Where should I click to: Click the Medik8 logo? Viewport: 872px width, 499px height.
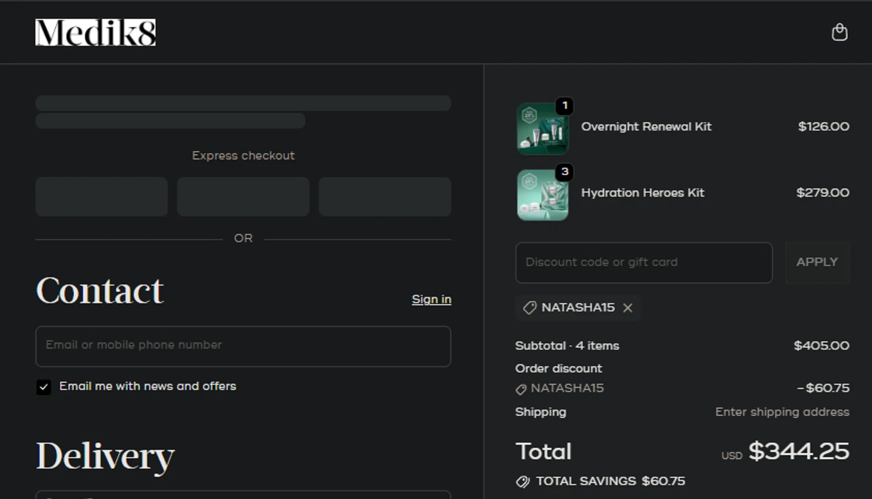[95, 33]
